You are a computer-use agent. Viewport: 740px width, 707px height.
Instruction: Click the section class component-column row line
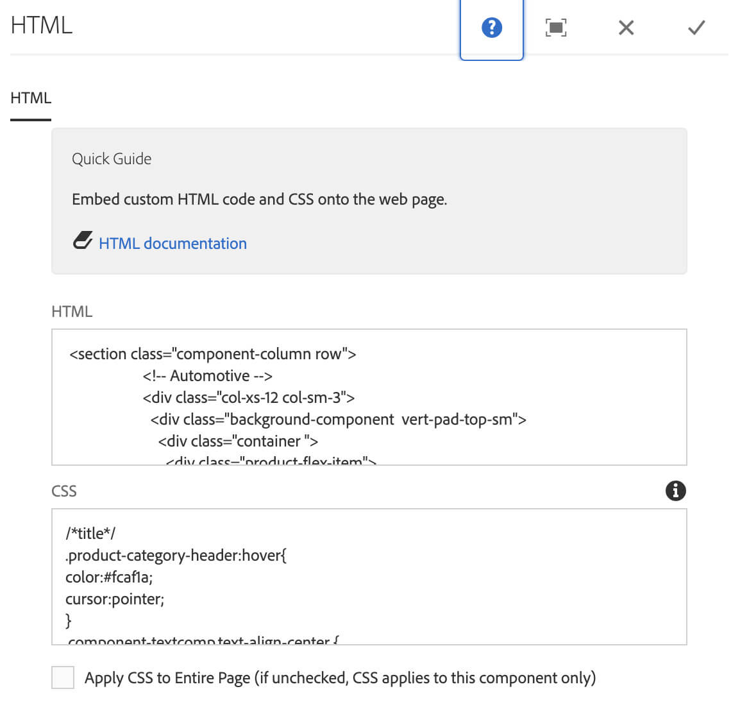212,354
